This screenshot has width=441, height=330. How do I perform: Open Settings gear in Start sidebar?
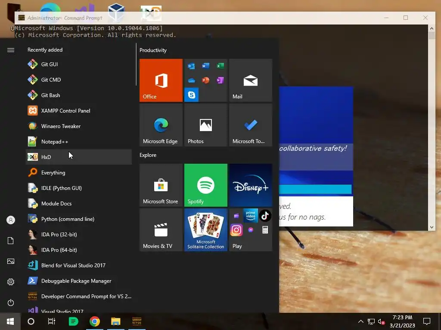tap(11, 282)
